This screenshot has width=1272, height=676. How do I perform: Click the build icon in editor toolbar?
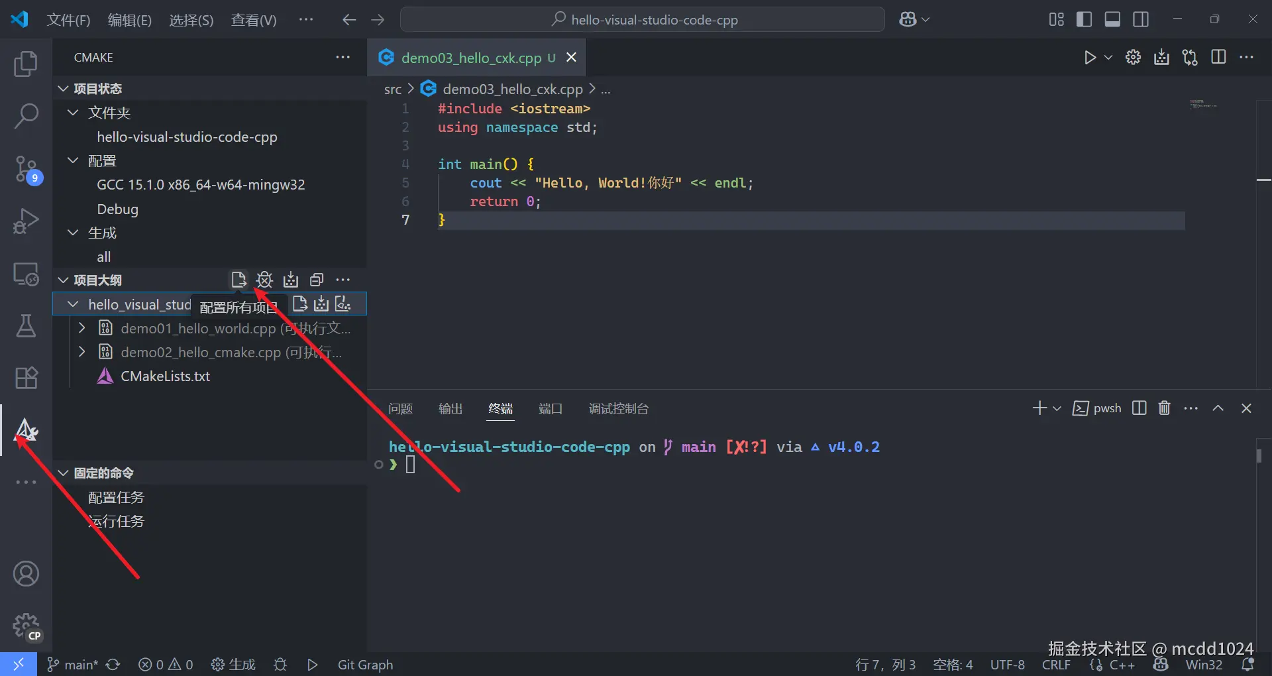(x=1161, y=58)
